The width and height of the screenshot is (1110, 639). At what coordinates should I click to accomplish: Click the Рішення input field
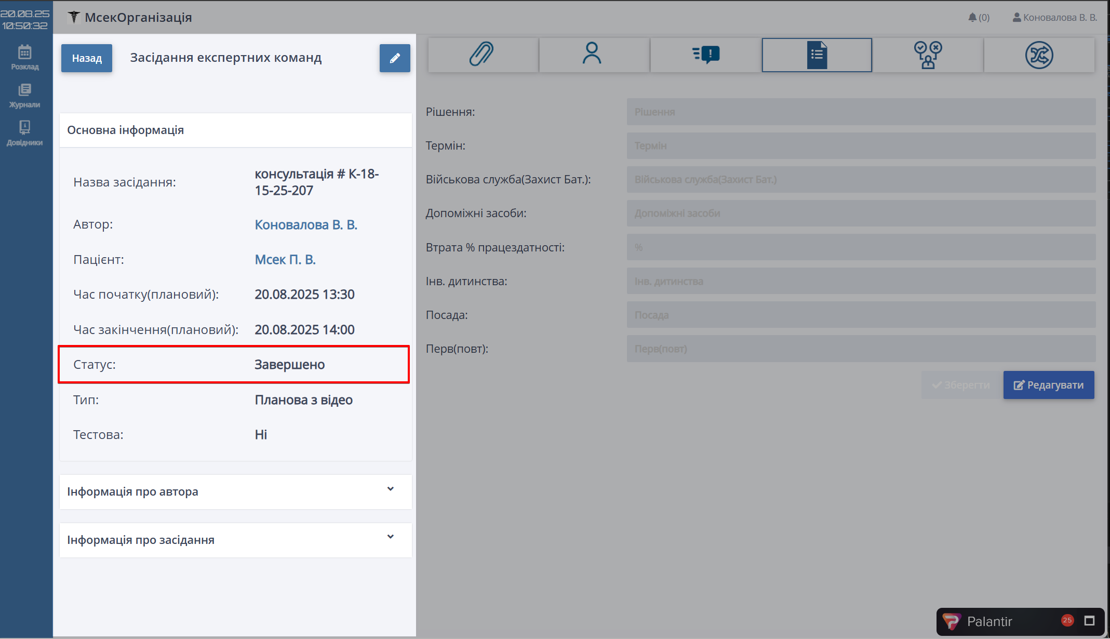click(x=861, y=112)
